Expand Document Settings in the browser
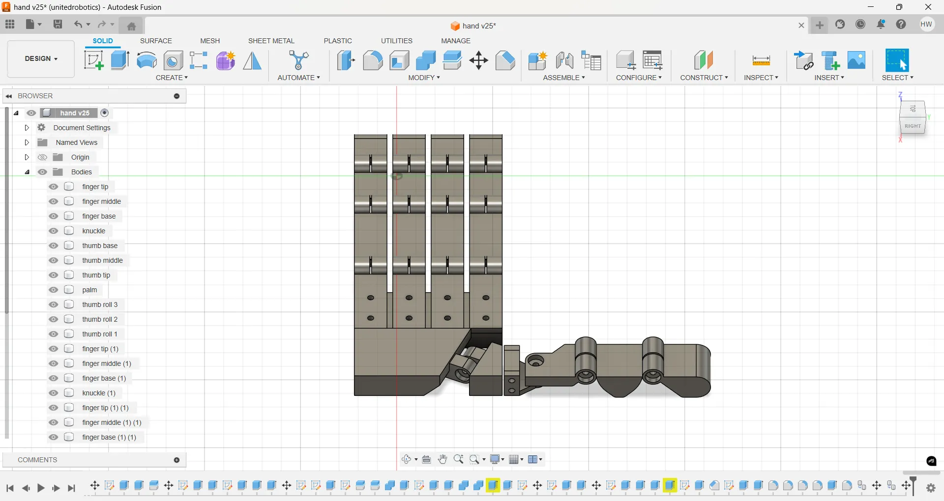The image size is (944, 501). click(x=27, y=128)
